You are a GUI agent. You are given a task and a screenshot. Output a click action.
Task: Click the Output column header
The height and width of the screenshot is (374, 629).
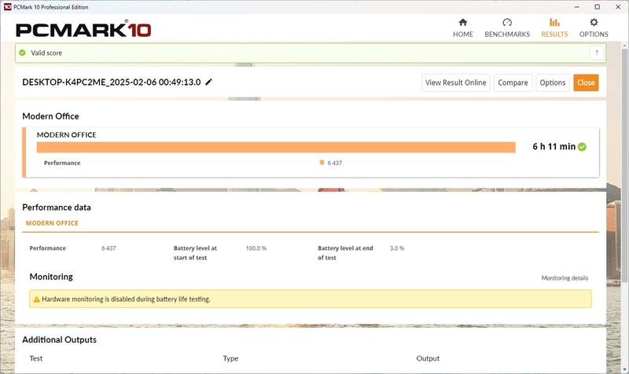click(x=428, y=358)
